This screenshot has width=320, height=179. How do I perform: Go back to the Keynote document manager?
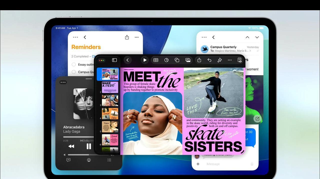pyautogui.click(x=128, y=60)
